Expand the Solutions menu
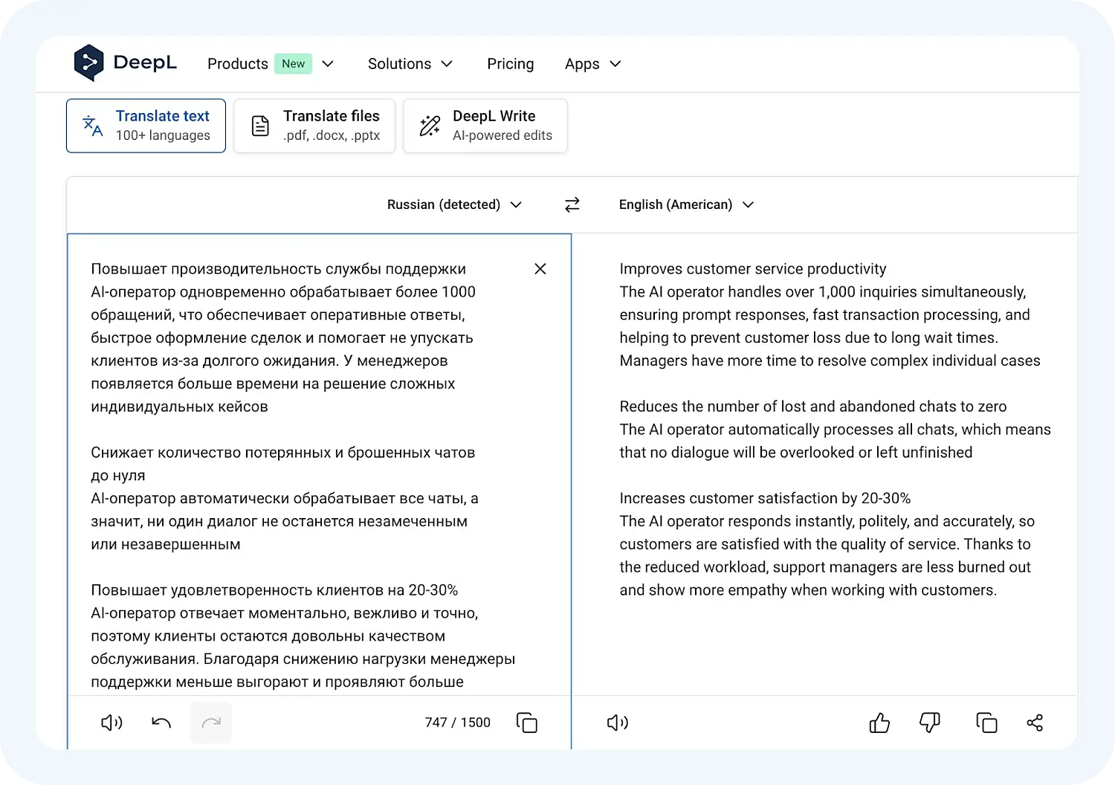This screenshot has height=785, width=1115. point(410,64)
